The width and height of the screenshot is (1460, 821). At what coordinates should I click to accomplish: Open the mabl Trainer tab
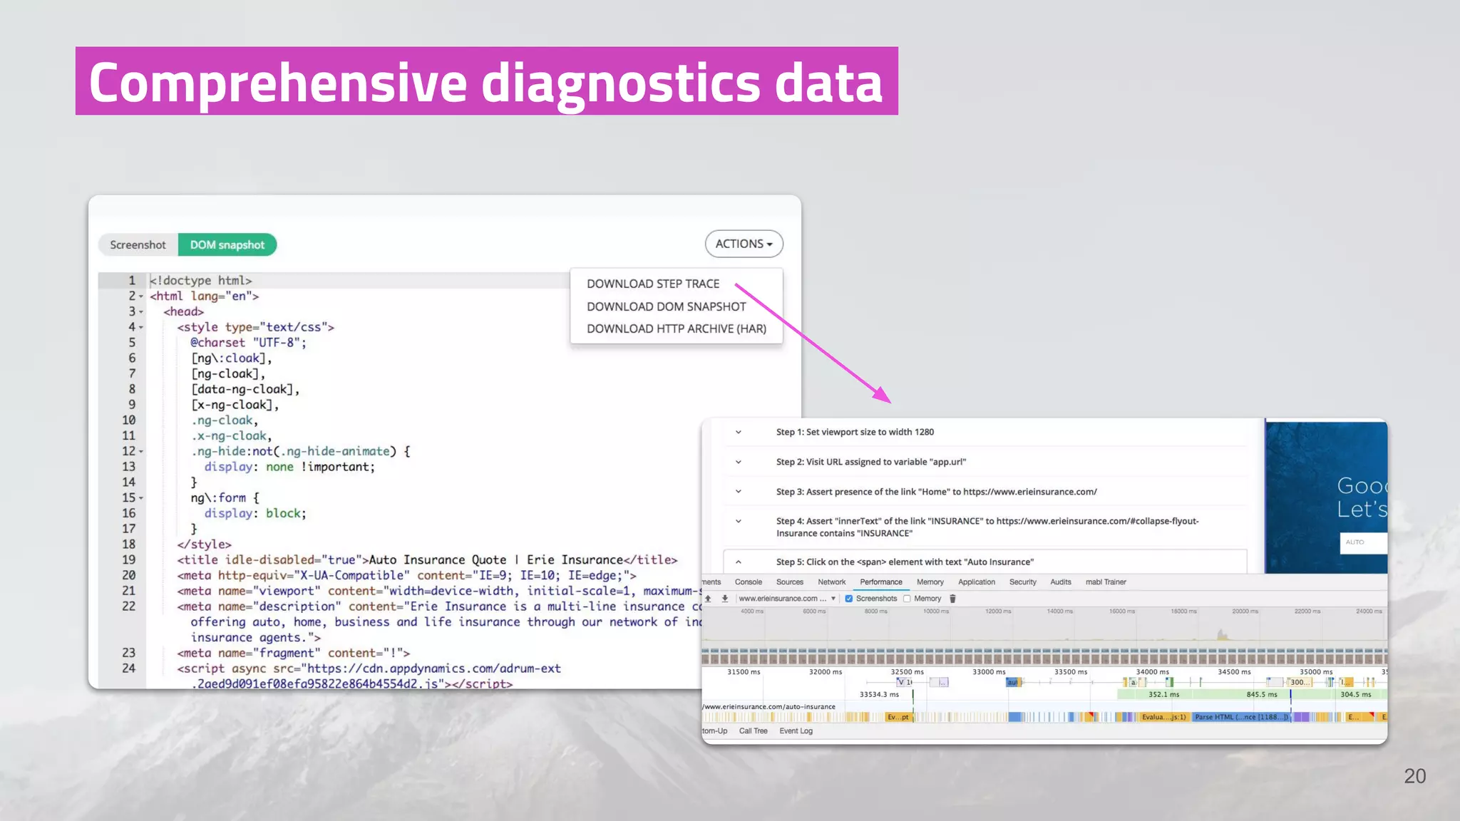point(1106,582)
